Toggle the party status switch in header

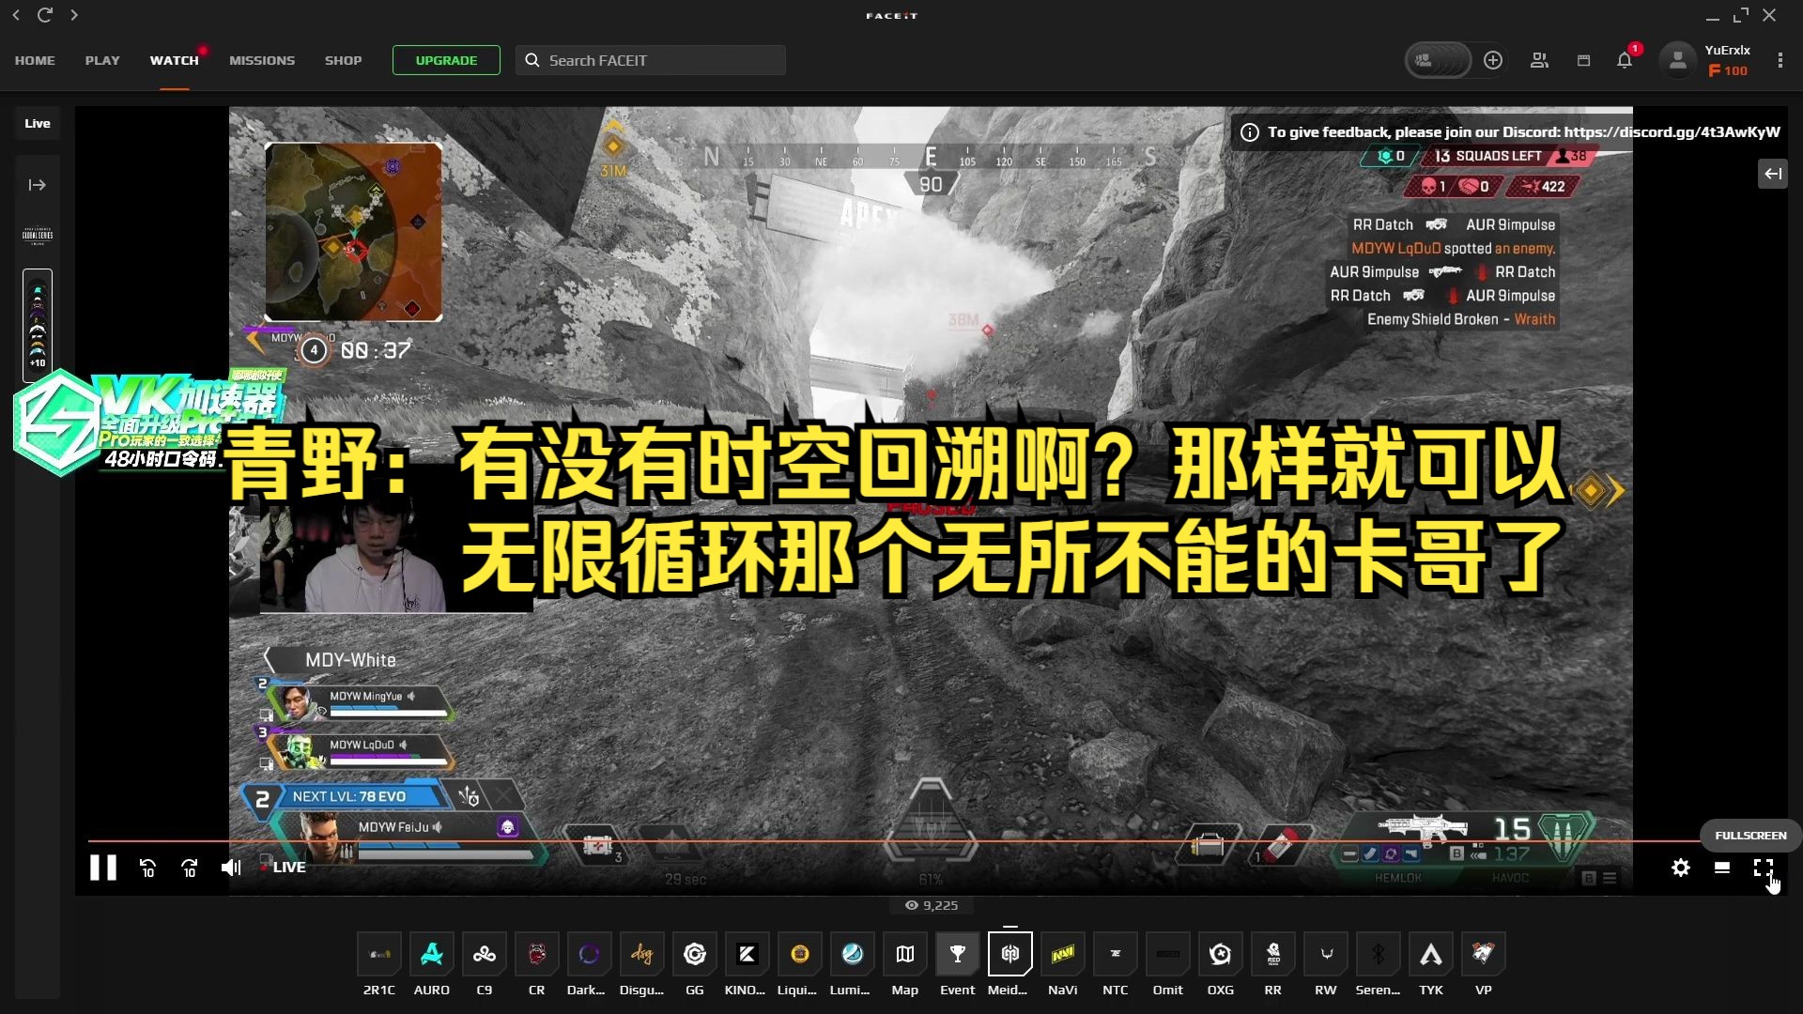[x=1438, y=60]
